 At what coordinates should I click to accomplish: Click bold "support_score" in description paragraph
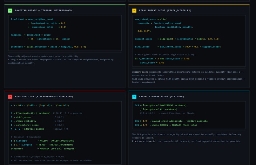click(x=140, y=72)
